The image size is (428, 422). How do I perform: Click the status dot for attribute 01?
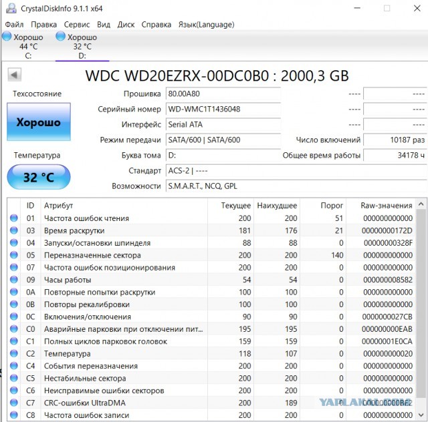click(x=14, y=218)
